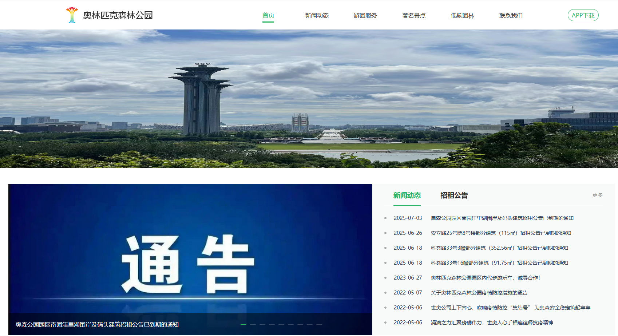This screenshot has width=618, height=336.
Task: Open the 2025-07-03 洼里湖围岸招租公告 news link
Action: 501,218
